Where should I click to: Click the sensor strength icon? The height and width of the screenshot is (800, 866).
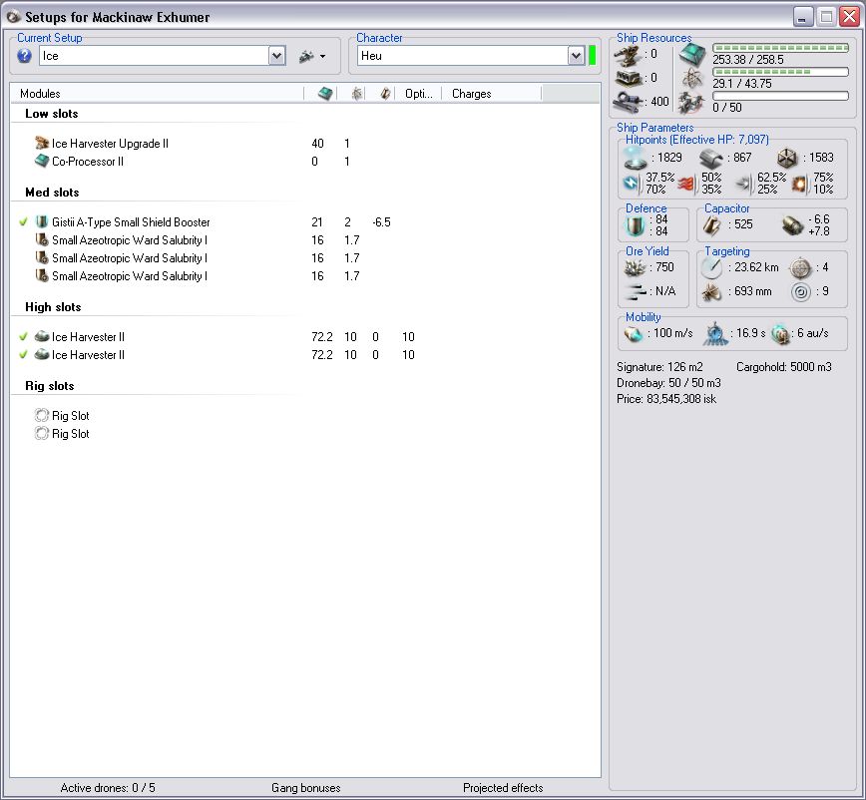click(801, 291)
